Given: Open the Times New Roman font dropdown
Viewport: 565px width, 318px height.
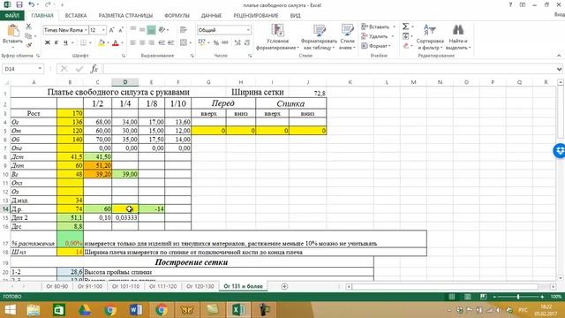Looking at the screenshot, I should coord(86,30).
